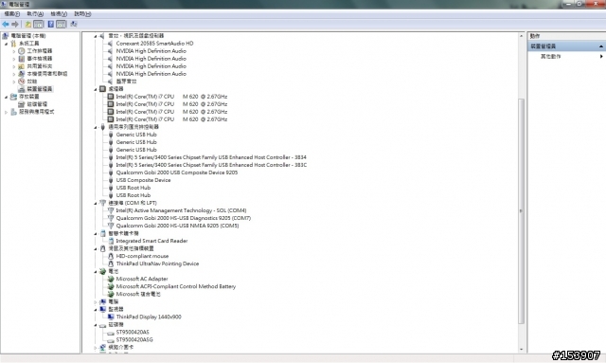Select Disk Management (磁碟管理) in left tree
This screenshot has height=363, width=606.
tap(37, 104)
